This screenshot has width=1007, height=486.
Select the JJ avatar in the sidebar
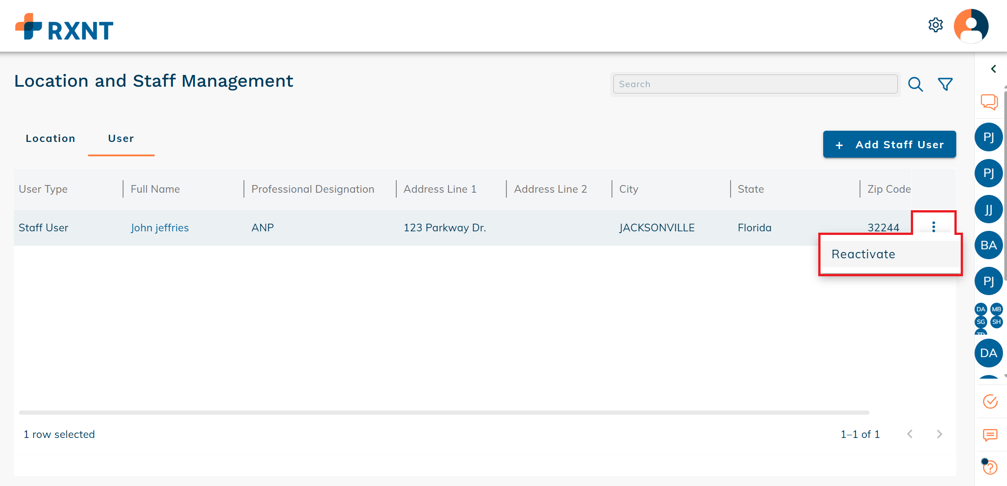pos(989,209)
